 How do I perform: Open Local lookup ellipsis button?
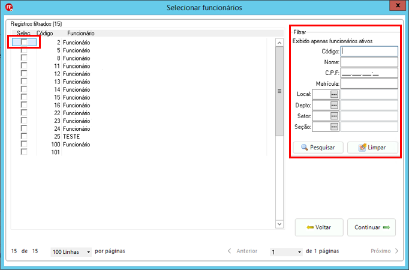334,94
